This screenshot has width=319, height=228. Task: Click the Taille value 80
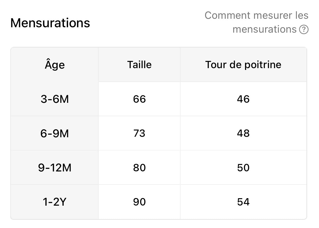[139, 168]
